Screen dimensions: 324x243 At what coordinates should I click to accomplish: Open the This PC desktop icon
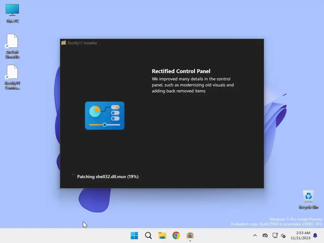click(12, 13)
